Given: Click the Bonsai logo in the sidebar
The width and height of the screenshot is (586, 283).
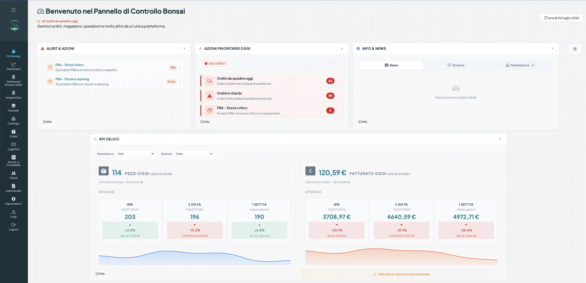Looking at the screenshot, I should 14,25.
